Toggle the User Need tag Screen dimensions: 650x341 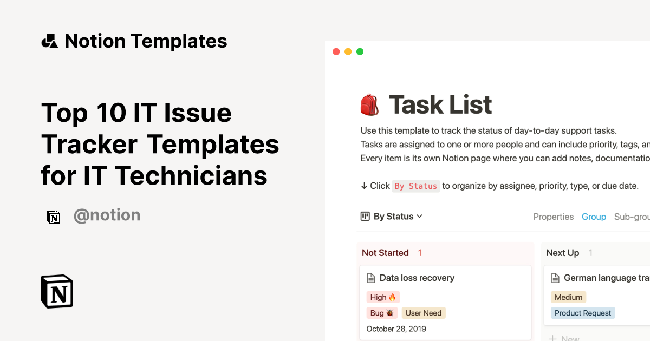424,313
